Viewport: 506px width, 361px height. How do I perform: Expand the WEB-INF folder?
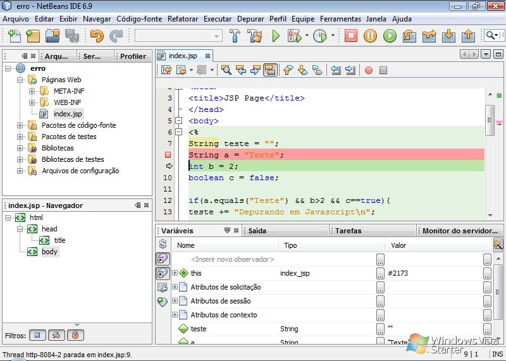32,102
